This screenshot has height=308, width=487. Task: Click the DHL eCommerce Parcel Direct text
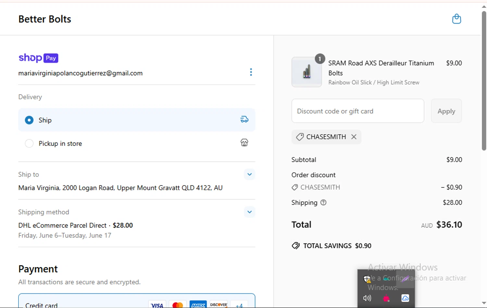point(62,225)
